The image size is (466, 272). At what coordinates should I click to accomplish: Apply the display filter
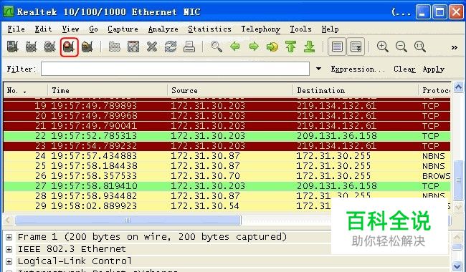pyautogui.click(x=434, y=69)
